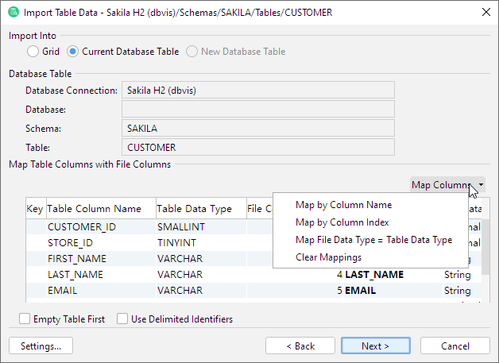Open the Settings... button
The height and width of the screenshot is (363, 499).
(41, 346)
